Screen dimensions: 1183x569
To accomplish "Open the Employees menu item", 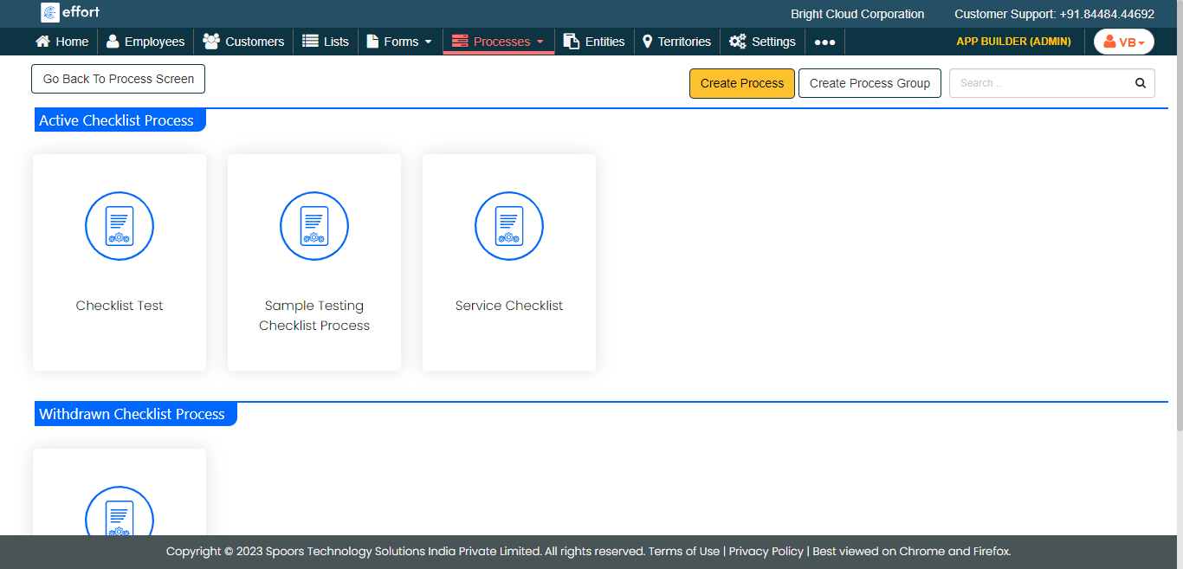I will [145, 42].
